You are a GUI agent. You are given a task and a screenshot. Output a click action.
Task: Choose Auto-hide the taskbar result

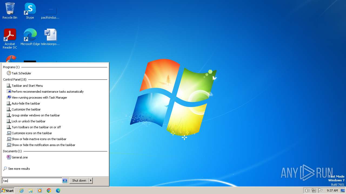coord(26,103)
